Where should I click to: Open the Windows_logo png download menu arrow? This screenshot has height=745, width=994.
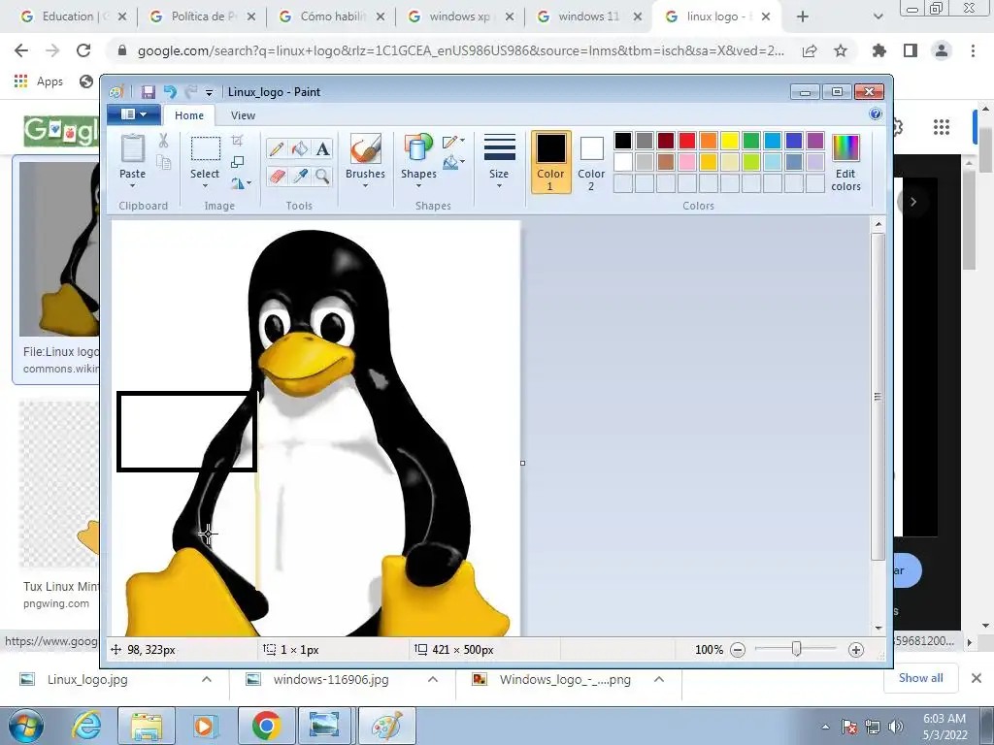click(659, 679)
